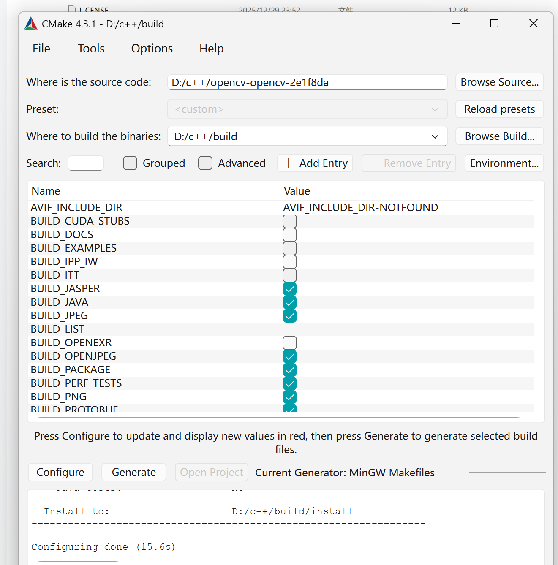Screen dimensions: 558x565
Task: Click Browse Source button
Action: (500, 82)
